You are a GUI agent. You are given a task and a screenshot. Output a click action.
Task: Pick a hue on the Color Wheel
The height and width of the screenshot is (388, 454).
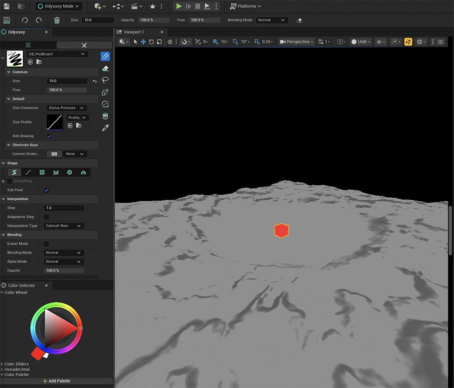(x=56, y=305)
